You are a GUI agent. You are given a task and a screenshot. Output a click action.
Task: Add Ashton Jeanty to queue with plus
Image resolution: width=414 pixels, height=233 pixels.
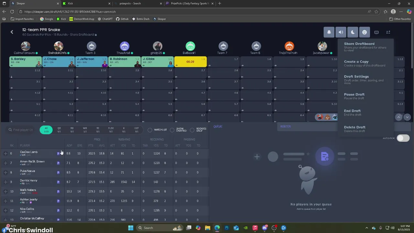(5, 201)
